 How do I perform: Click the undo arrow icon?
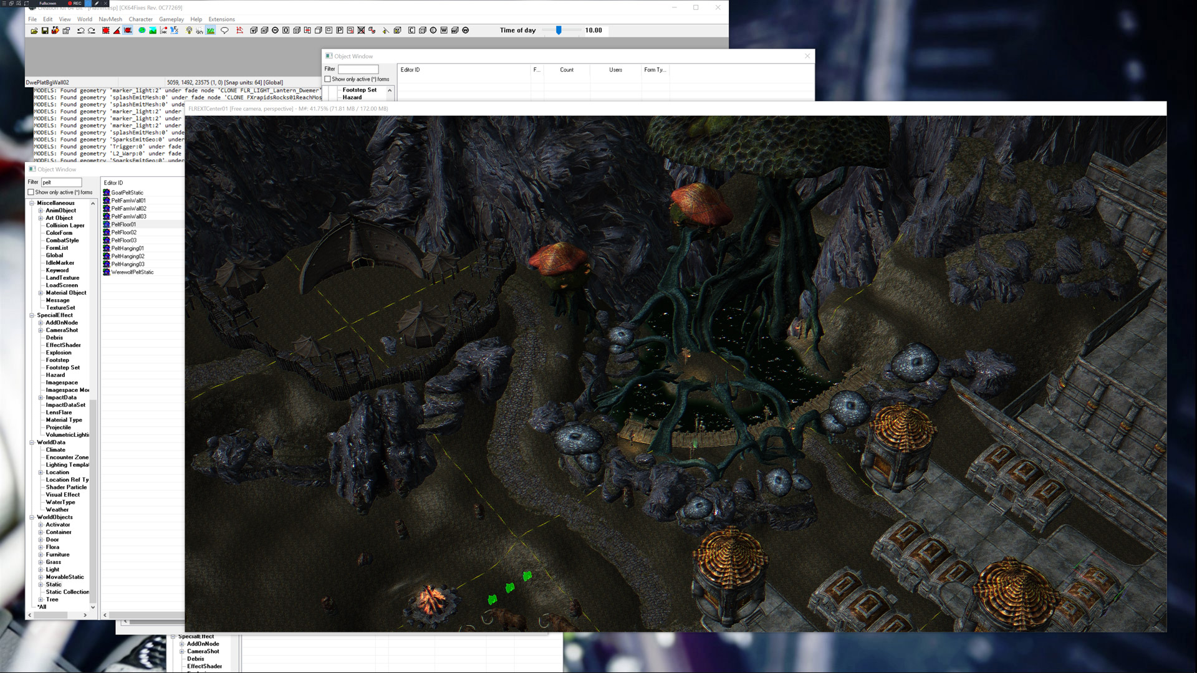coord(80,31)
